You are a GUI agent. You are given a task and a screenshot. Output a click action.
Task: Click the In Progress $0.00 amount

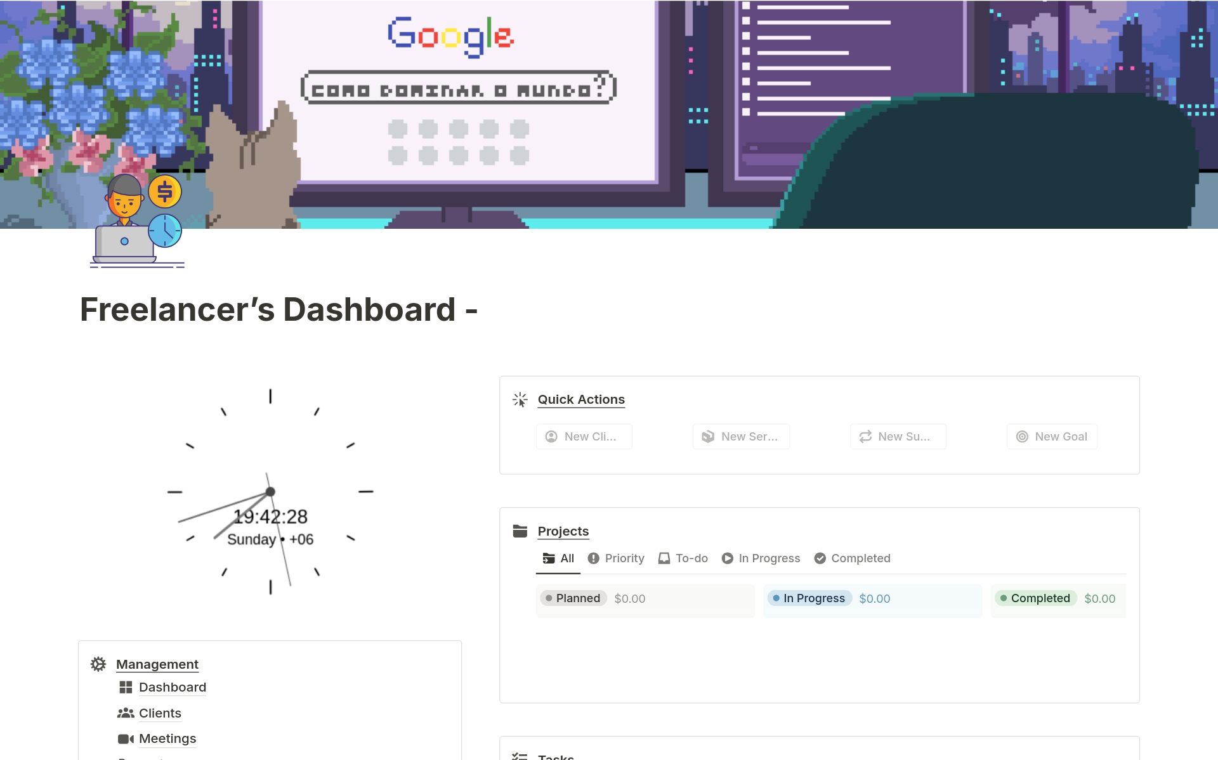click(x=874, y=598)
